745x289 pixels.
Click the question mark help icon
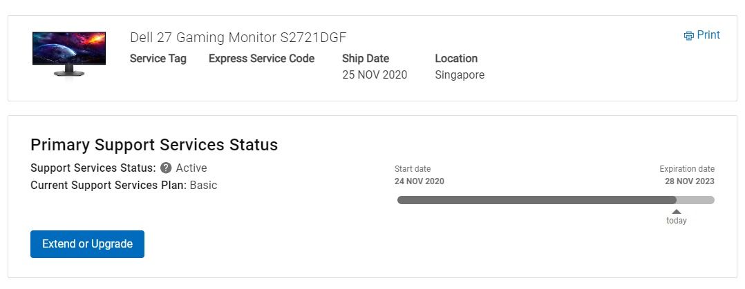click(x=166, y=168)
